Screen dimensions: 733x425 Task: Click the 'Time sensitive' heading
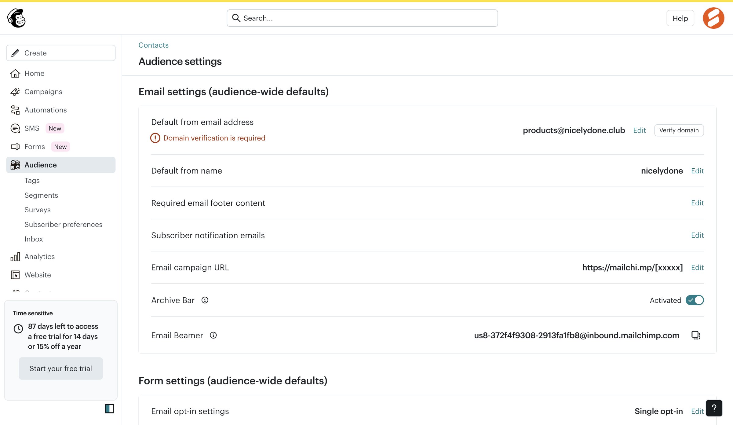[33, 313]
